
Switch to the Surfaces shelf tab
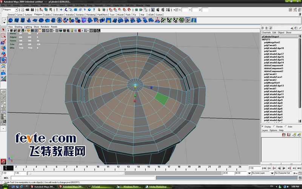pyautogui.click(x=28, y=15)
